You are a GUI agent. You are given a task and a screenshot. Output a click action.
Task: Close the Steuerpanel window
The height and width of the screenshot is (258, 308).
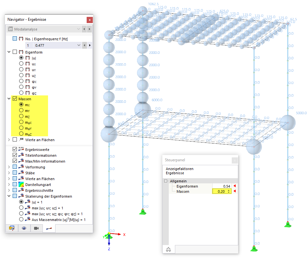(x=235, y=161)
